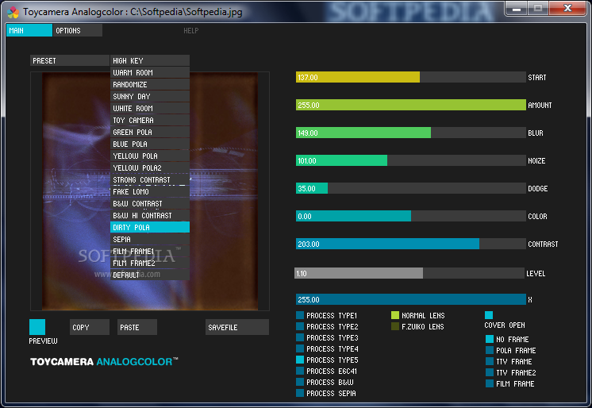Viewport: 592px width, 408px height.
Task: Choose the WHITE ROOM preset
Action: 149,109
